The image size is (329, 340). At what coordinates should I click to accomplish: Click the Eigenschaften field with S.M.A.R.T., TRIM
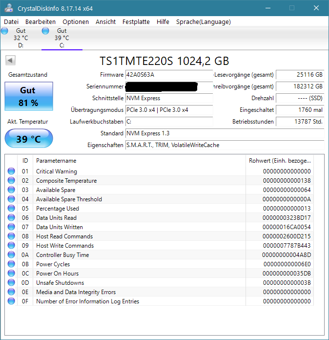click(225, 145)
